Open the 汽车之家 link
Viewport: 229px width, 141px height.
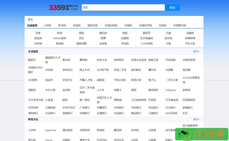190,43
